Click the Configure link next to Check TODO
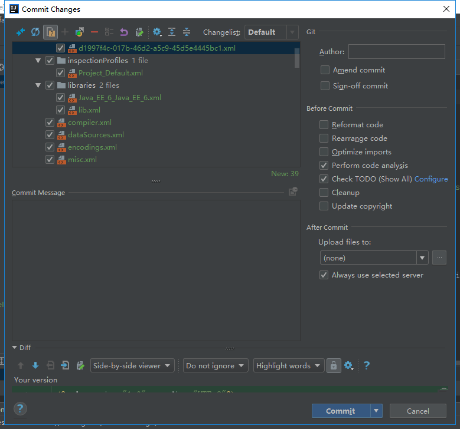The width and height of the screenshot is (460, 429). point(431,179)
